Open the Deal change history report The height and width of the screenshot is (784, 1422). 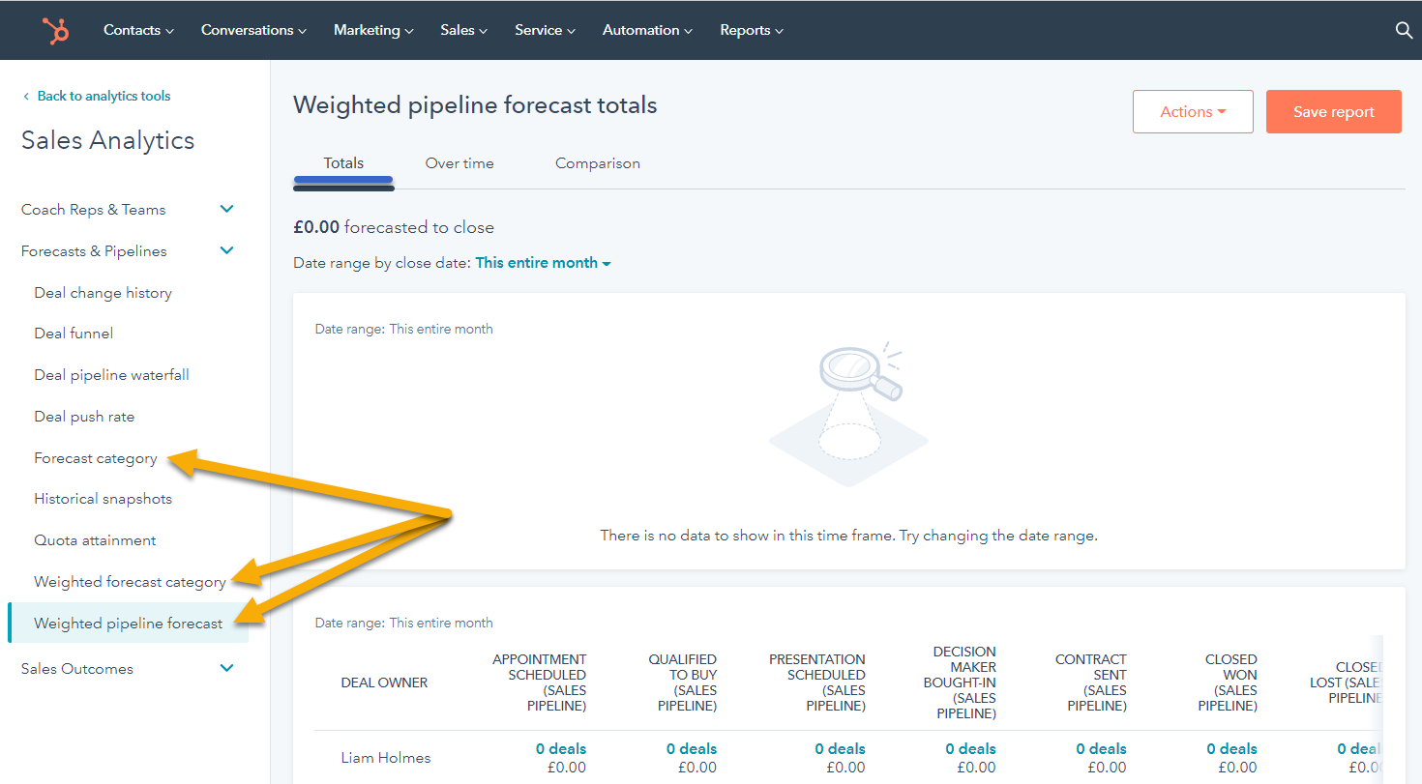pyautogui.click(x=103, y=292)
